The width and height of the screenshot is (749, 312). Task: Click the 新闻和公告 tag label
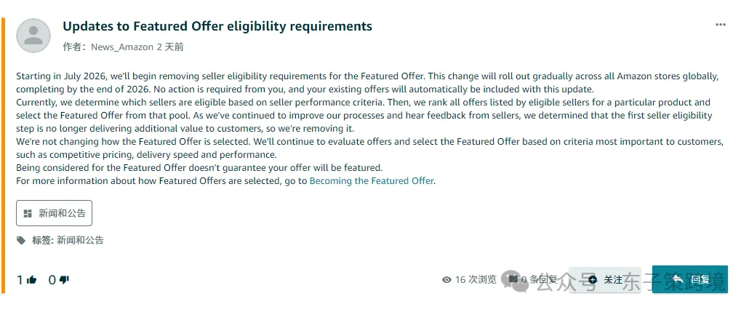tap(80, 240)
